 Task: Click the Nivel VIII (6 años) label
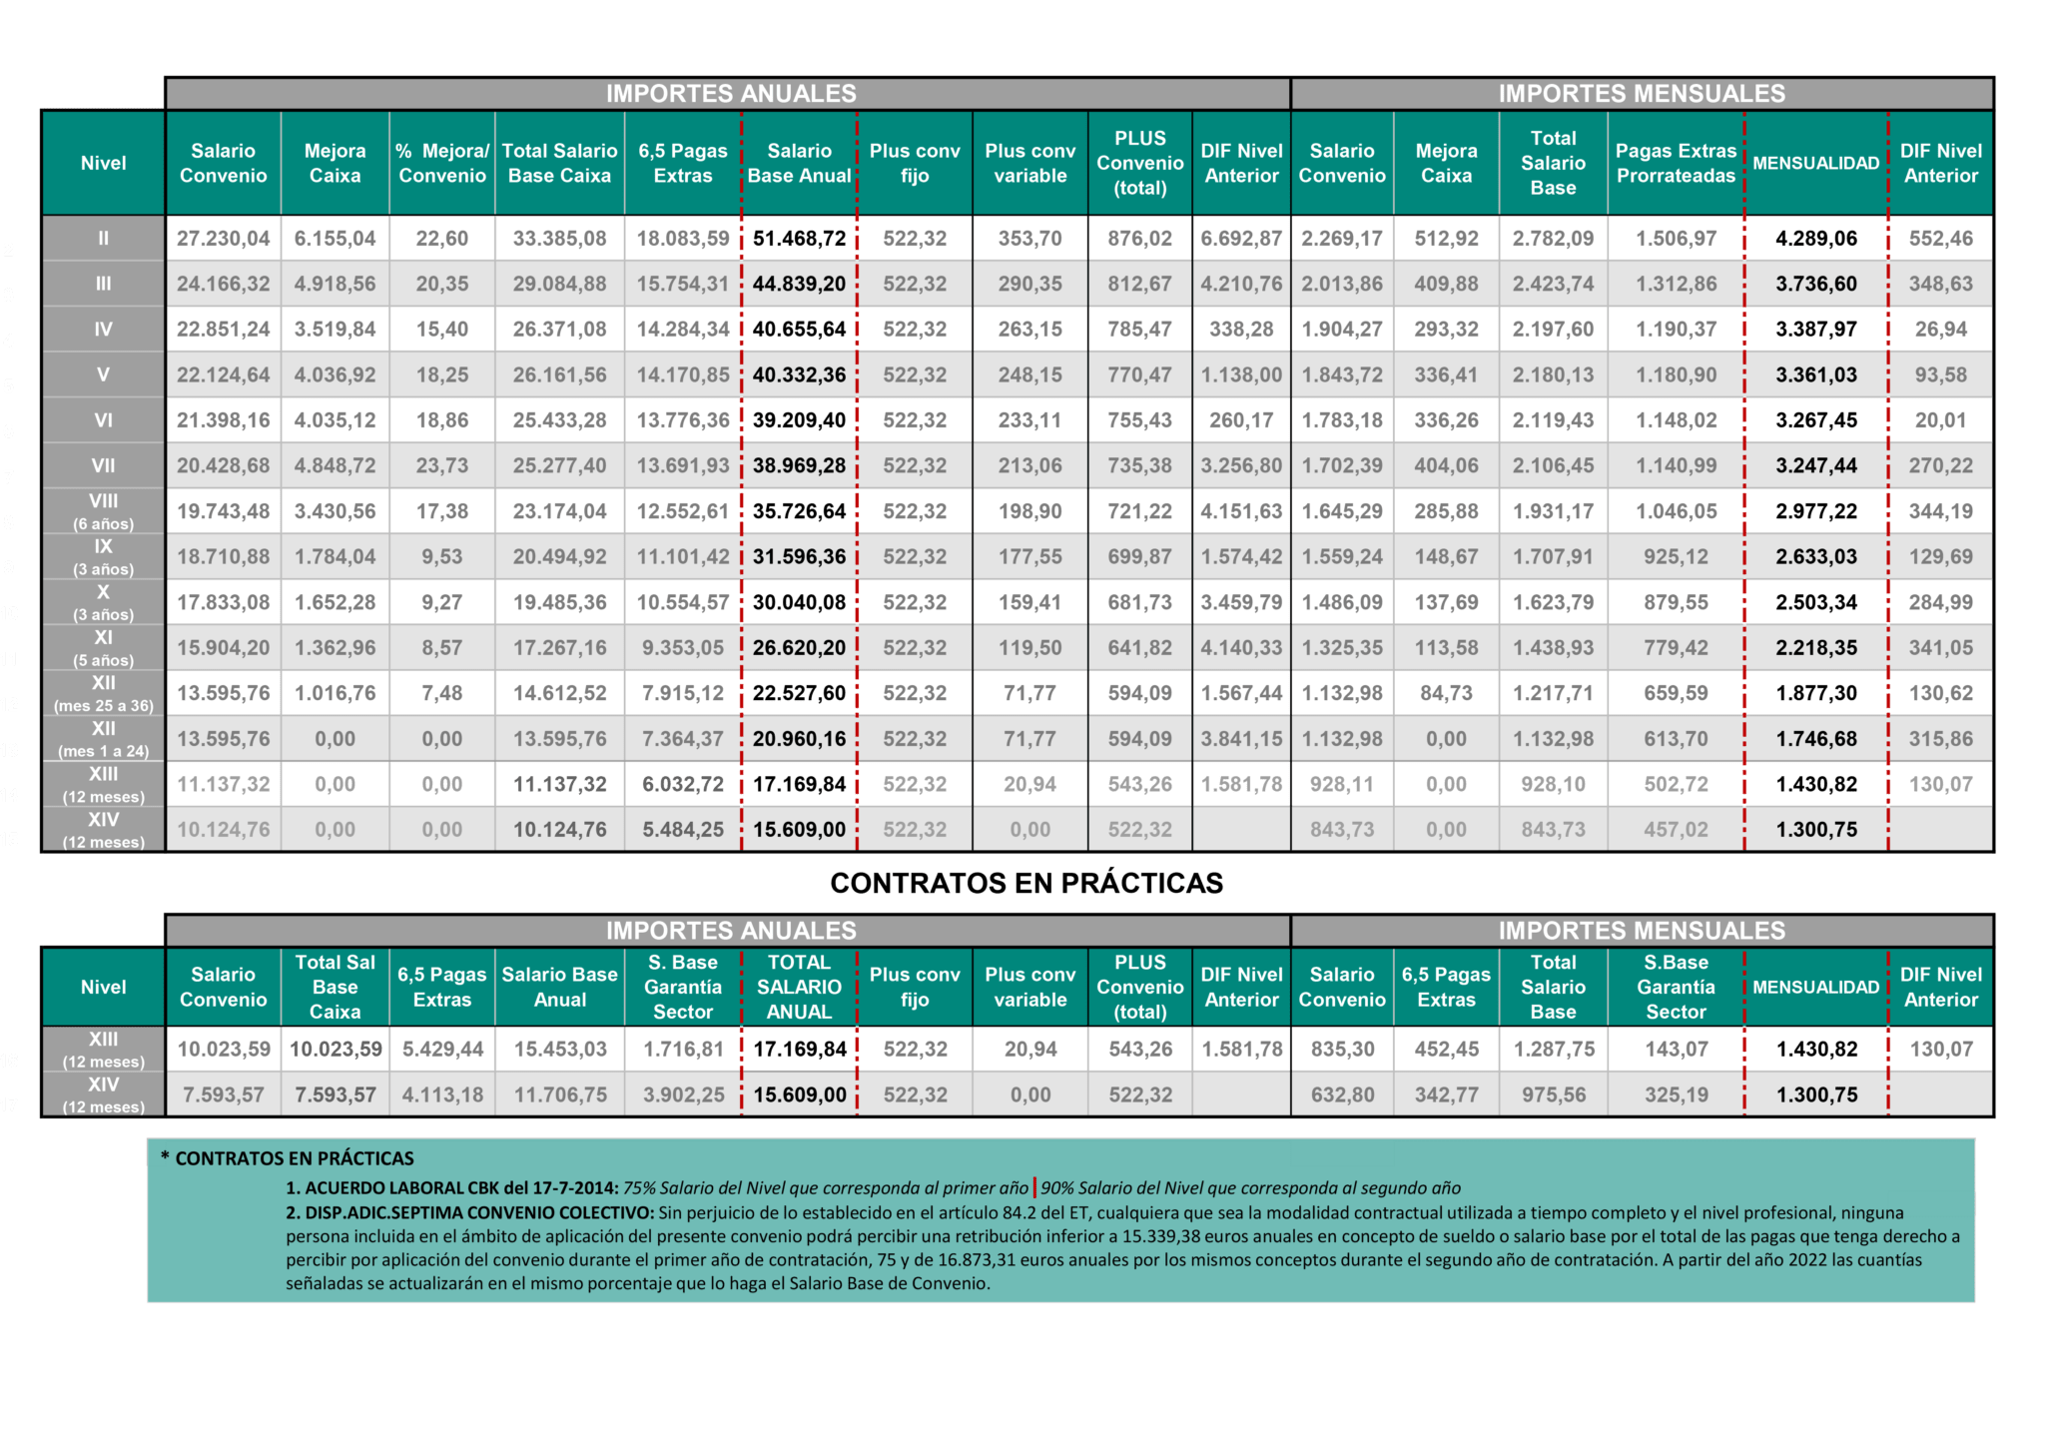click(x=103, y=511)
